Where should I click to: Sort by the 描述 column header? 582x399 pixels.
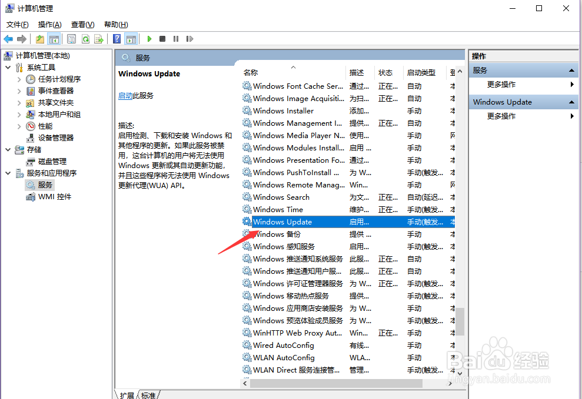pyautogui.click(x=360, y=73)
